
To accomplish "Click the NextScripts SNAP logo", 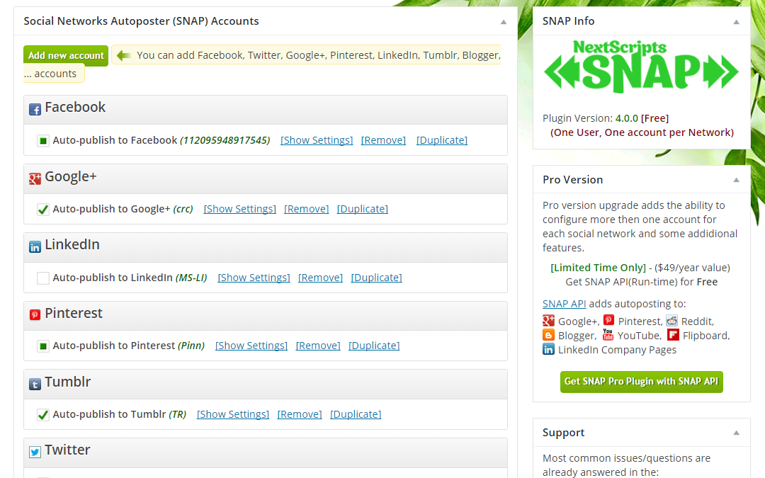I will pos(641,67).
